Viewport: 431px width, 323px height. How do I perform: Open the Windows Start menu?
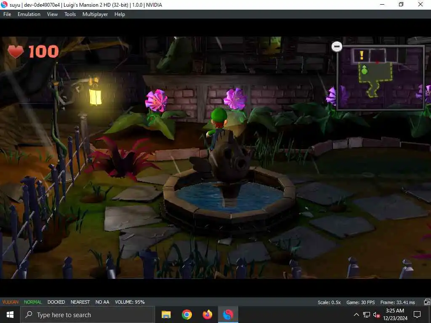coord(10,315)
